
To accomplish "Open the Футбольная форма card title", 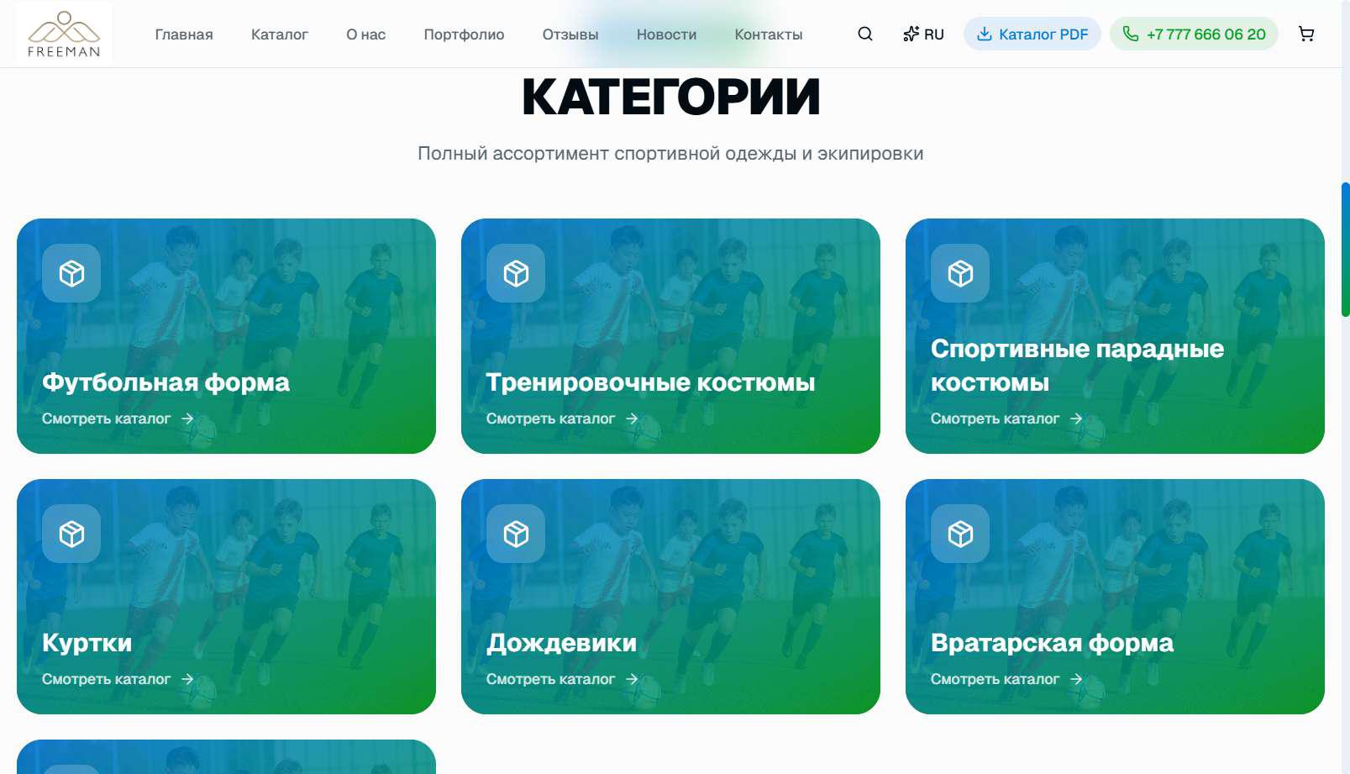I will point(165,382).
